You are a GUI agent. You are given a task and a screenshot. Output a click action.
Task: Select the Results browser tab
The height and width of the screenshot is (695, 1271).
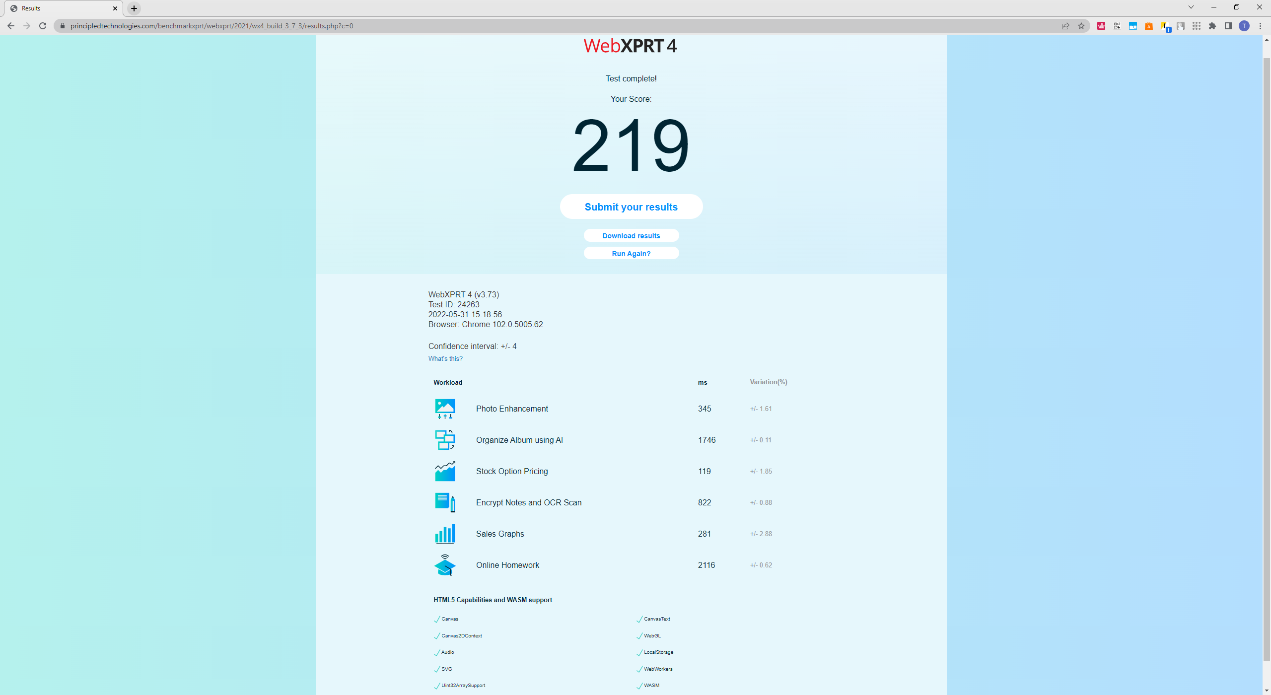[63, 8]
